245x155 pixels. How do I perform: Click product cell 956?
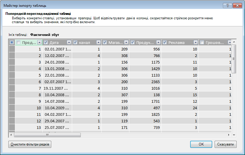point(145,49)
